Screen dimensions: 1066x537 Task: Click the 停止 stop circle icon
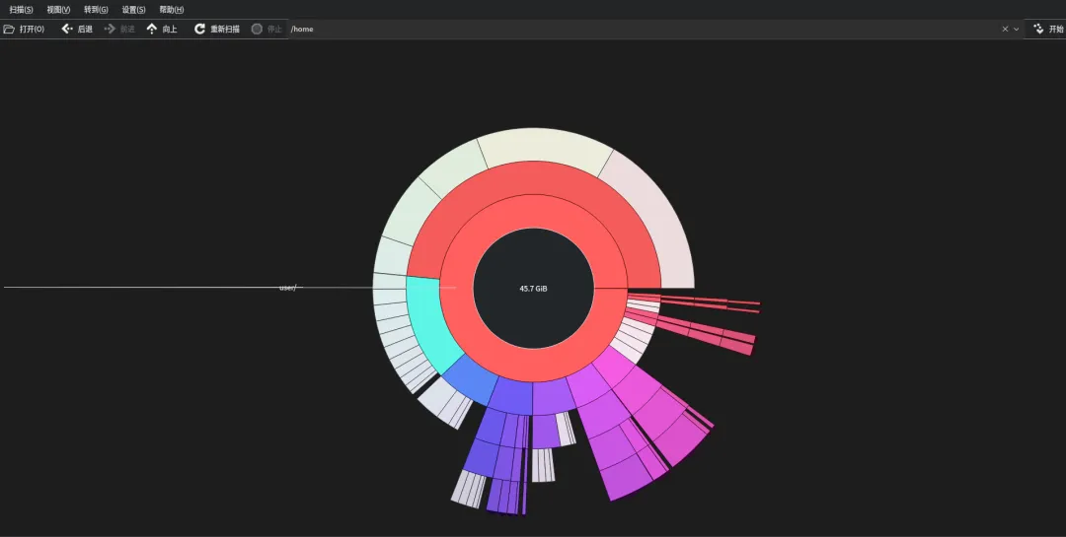click(x=257, y=30)
